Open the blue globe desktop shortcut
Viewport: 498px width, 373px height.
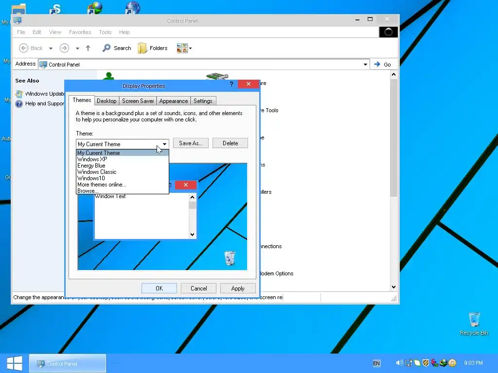(132, 8)
